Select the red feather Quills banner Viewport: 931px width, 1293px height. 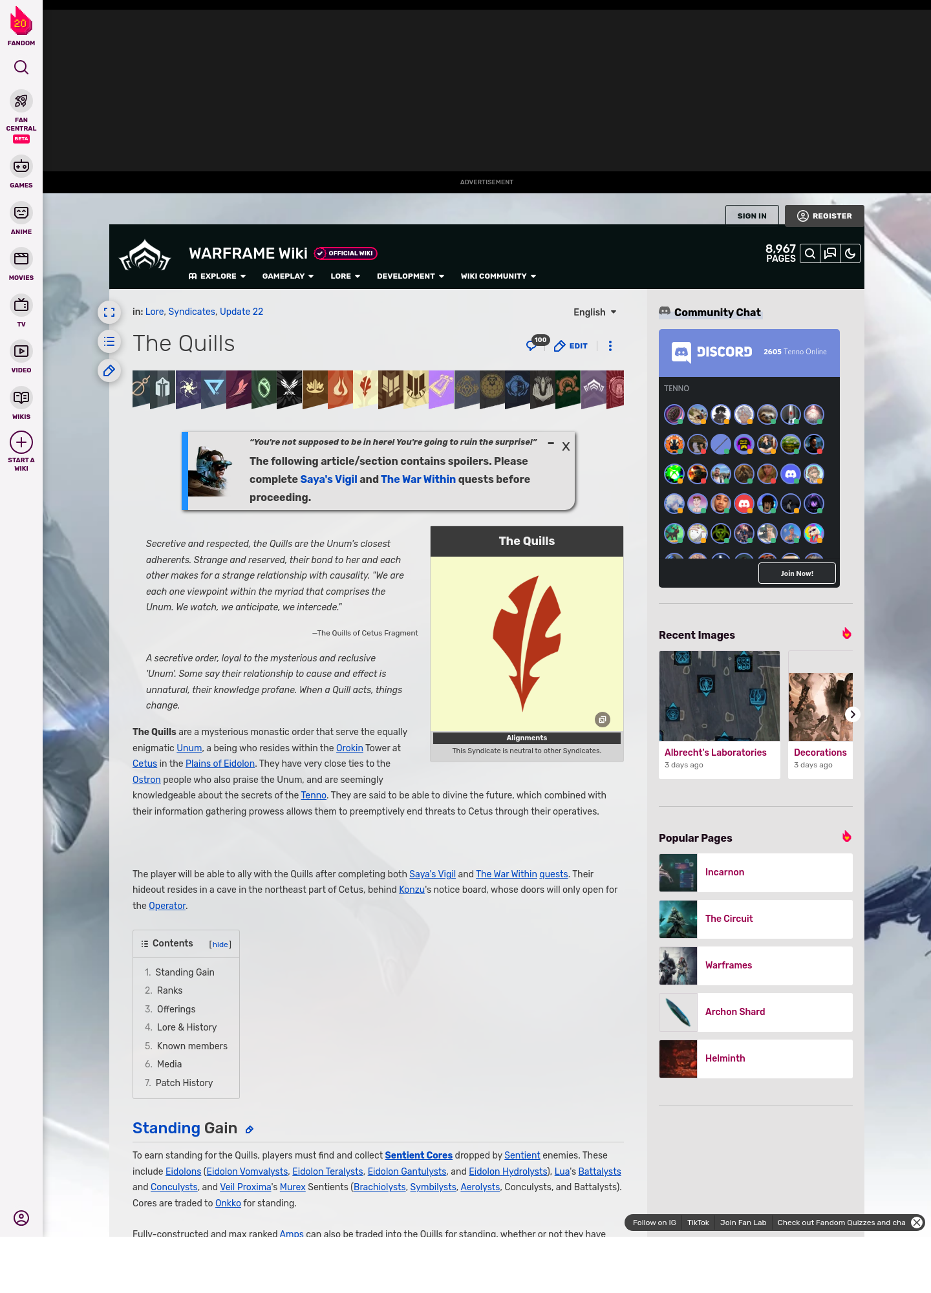point(365,389)
